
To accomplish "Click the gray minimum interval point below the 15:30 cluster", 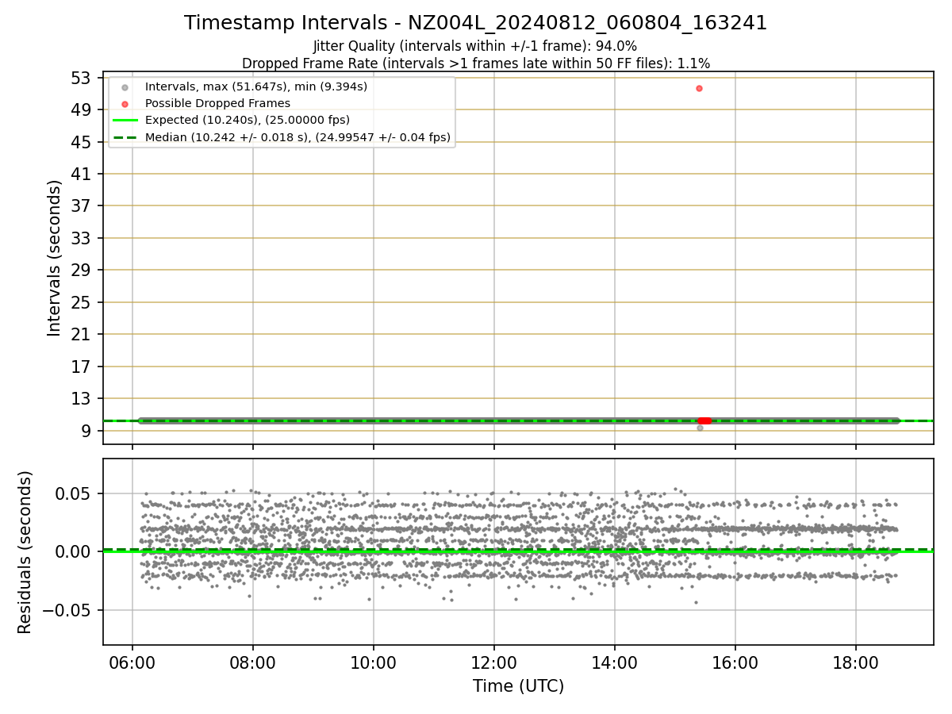I will tap(700, 428).
